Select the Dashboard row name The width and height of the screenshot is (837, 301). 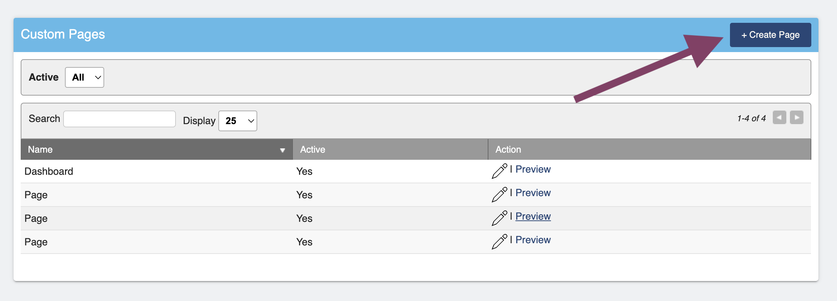click(x=49, y=172)
